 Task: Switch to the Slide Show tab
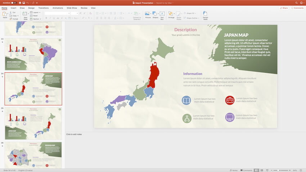tap(72, 8)
